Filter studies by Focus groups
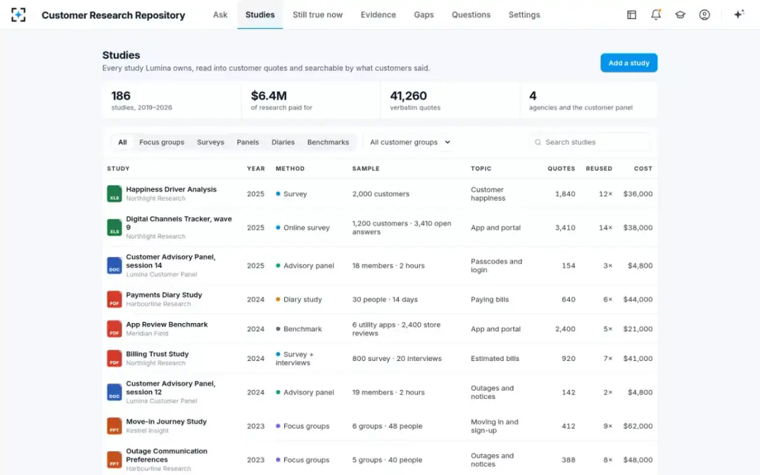The height and width of the screenshot is (475, 760). coord(161,142)
